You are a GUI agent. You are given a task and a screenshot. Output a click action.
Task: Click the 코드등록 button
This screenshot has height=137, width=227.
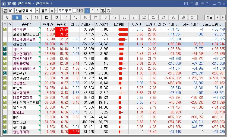(65, 11)
